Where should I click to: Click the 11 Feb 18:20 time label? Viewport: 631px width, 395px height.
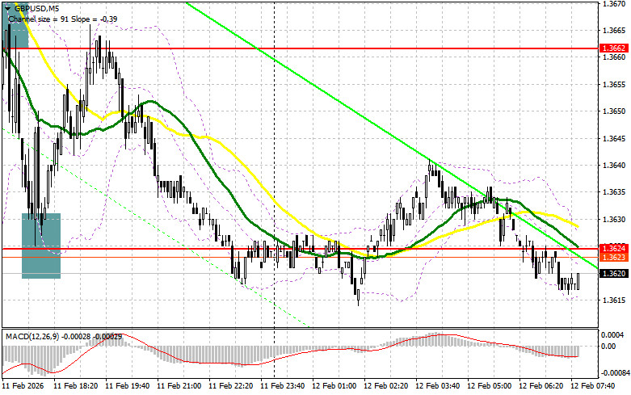pos(75,386)
